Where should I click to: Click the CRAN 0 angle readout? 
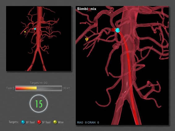(x=93, y=123)
